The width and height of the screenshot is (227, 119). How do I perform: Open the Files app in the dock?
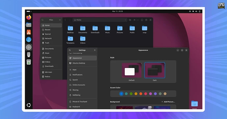point(29,25)
